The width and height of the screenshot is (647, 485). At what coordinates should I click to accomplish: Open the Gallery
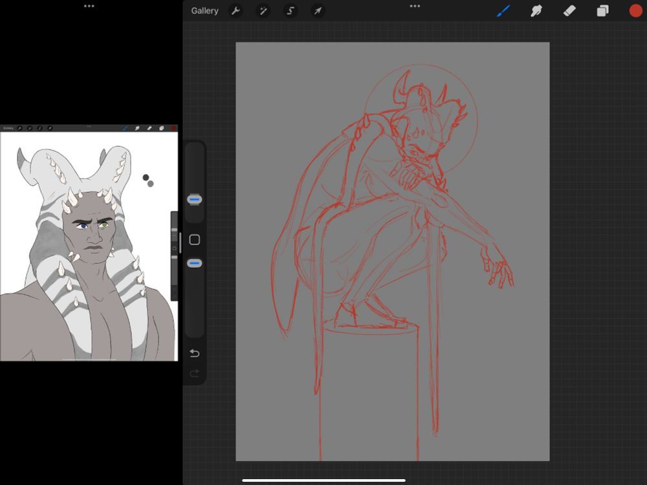click(x=204, y=11)
